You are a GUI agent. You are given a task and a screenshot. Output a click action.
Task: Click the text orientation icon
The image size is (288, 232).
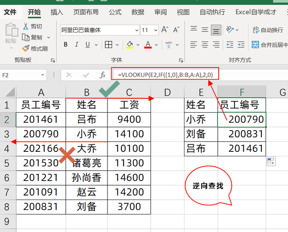230,30
